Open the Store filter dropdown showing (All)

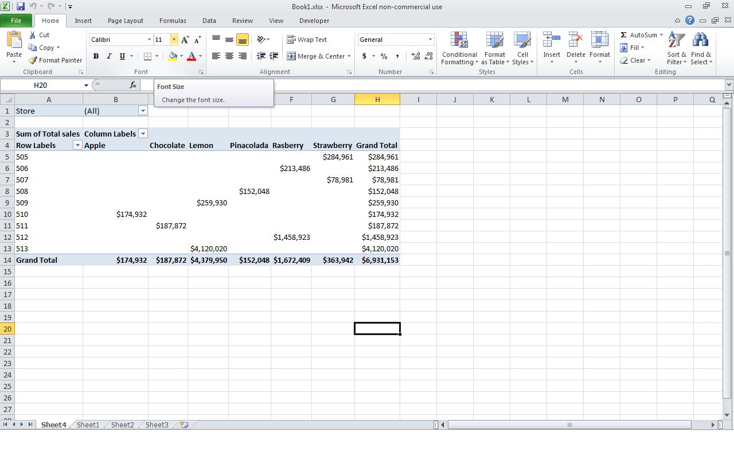coord(142,110)
